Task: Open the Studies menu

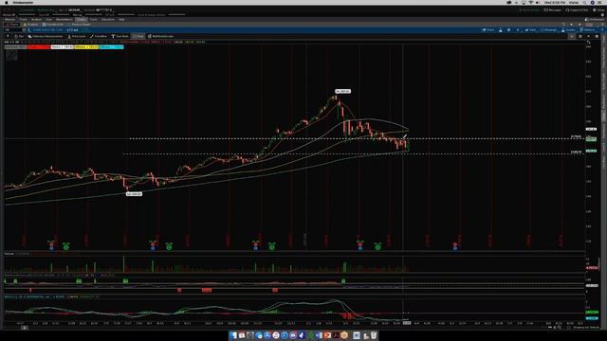Action: click(x=569, y=29)
